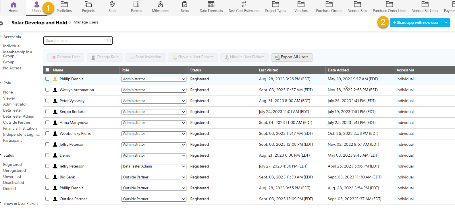Screen dimensions: 455x210
Task: Check the box for Woobensky Pierre
Action: coord(47,133)
